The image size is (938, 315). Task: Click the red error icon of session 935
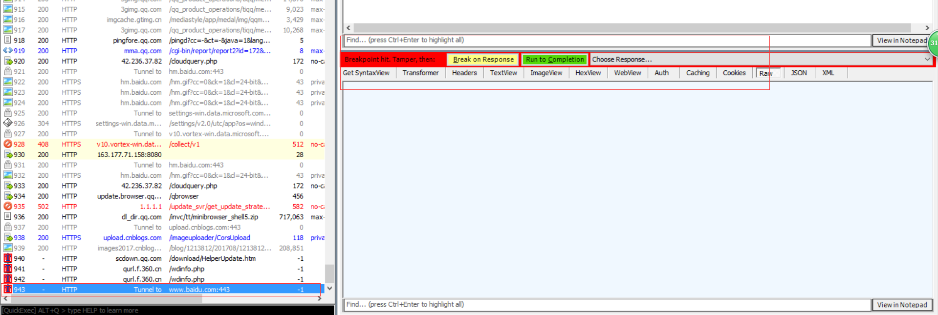pyautogui.click(x=8, y=207)
